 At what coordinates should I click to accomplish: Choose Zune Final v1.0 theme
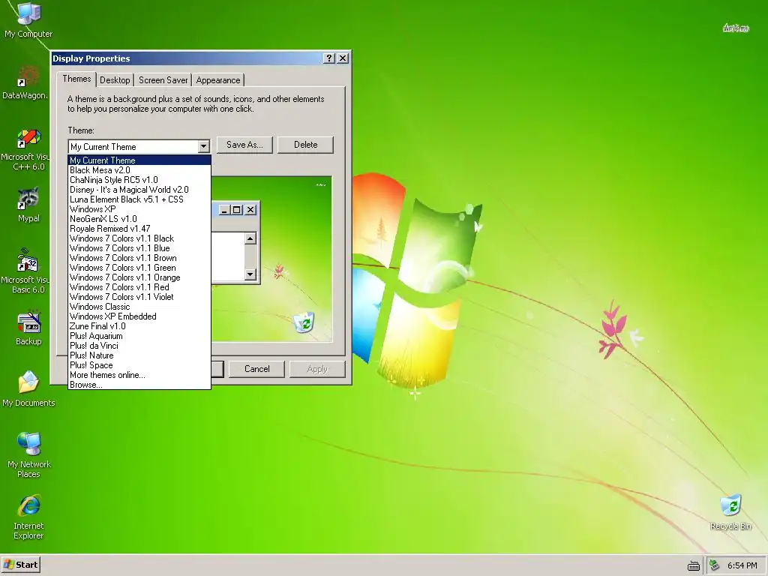(139, 326)
